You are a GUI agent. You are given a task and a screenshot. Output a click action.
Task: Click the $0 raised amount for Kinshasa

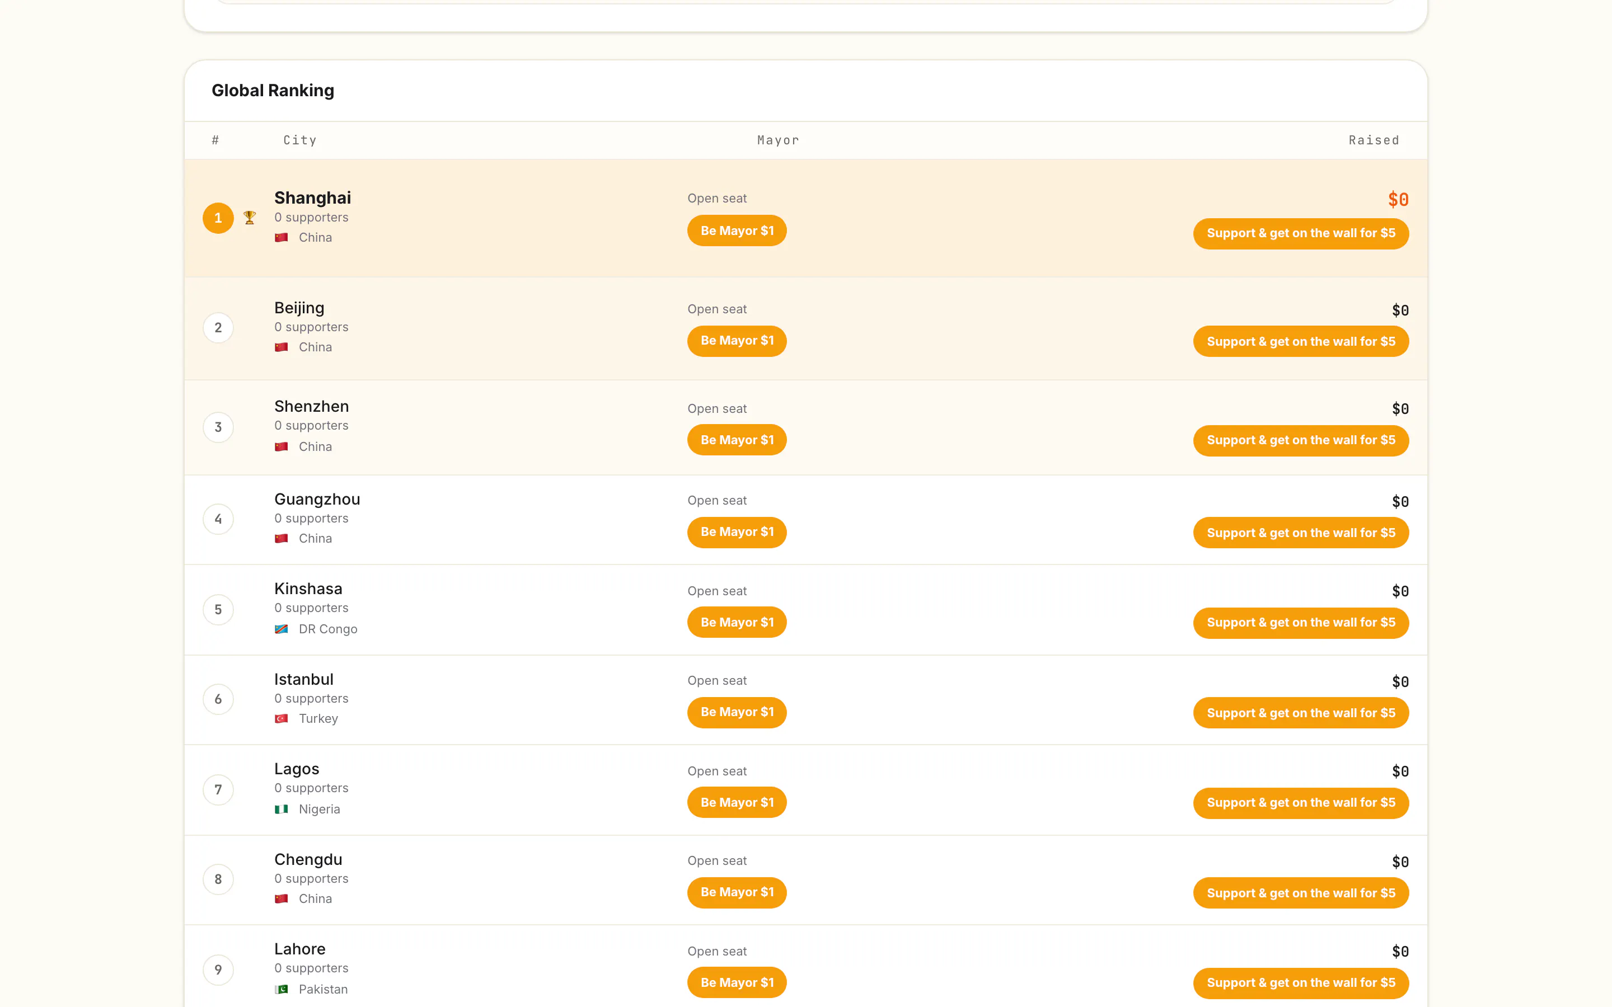pyautogui.click(x=1400, y=591)
